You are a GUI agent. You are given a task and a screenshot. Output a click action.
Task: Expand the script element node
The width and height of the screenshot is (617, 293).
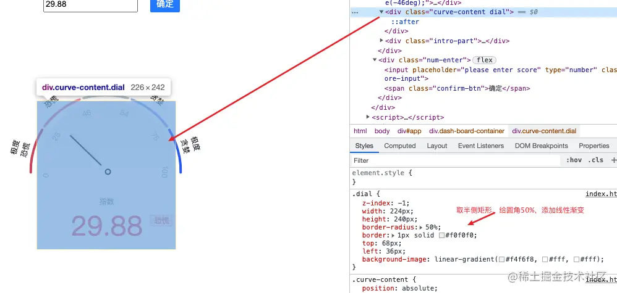tap(368, 117)
